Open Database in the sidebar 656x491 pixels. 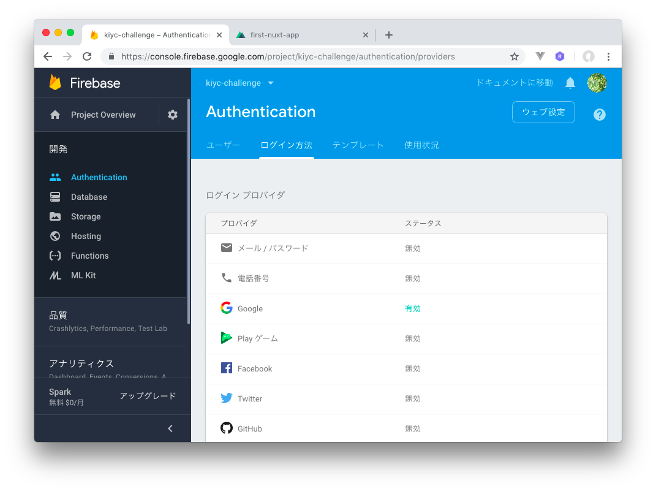click(x=89, y=197)
